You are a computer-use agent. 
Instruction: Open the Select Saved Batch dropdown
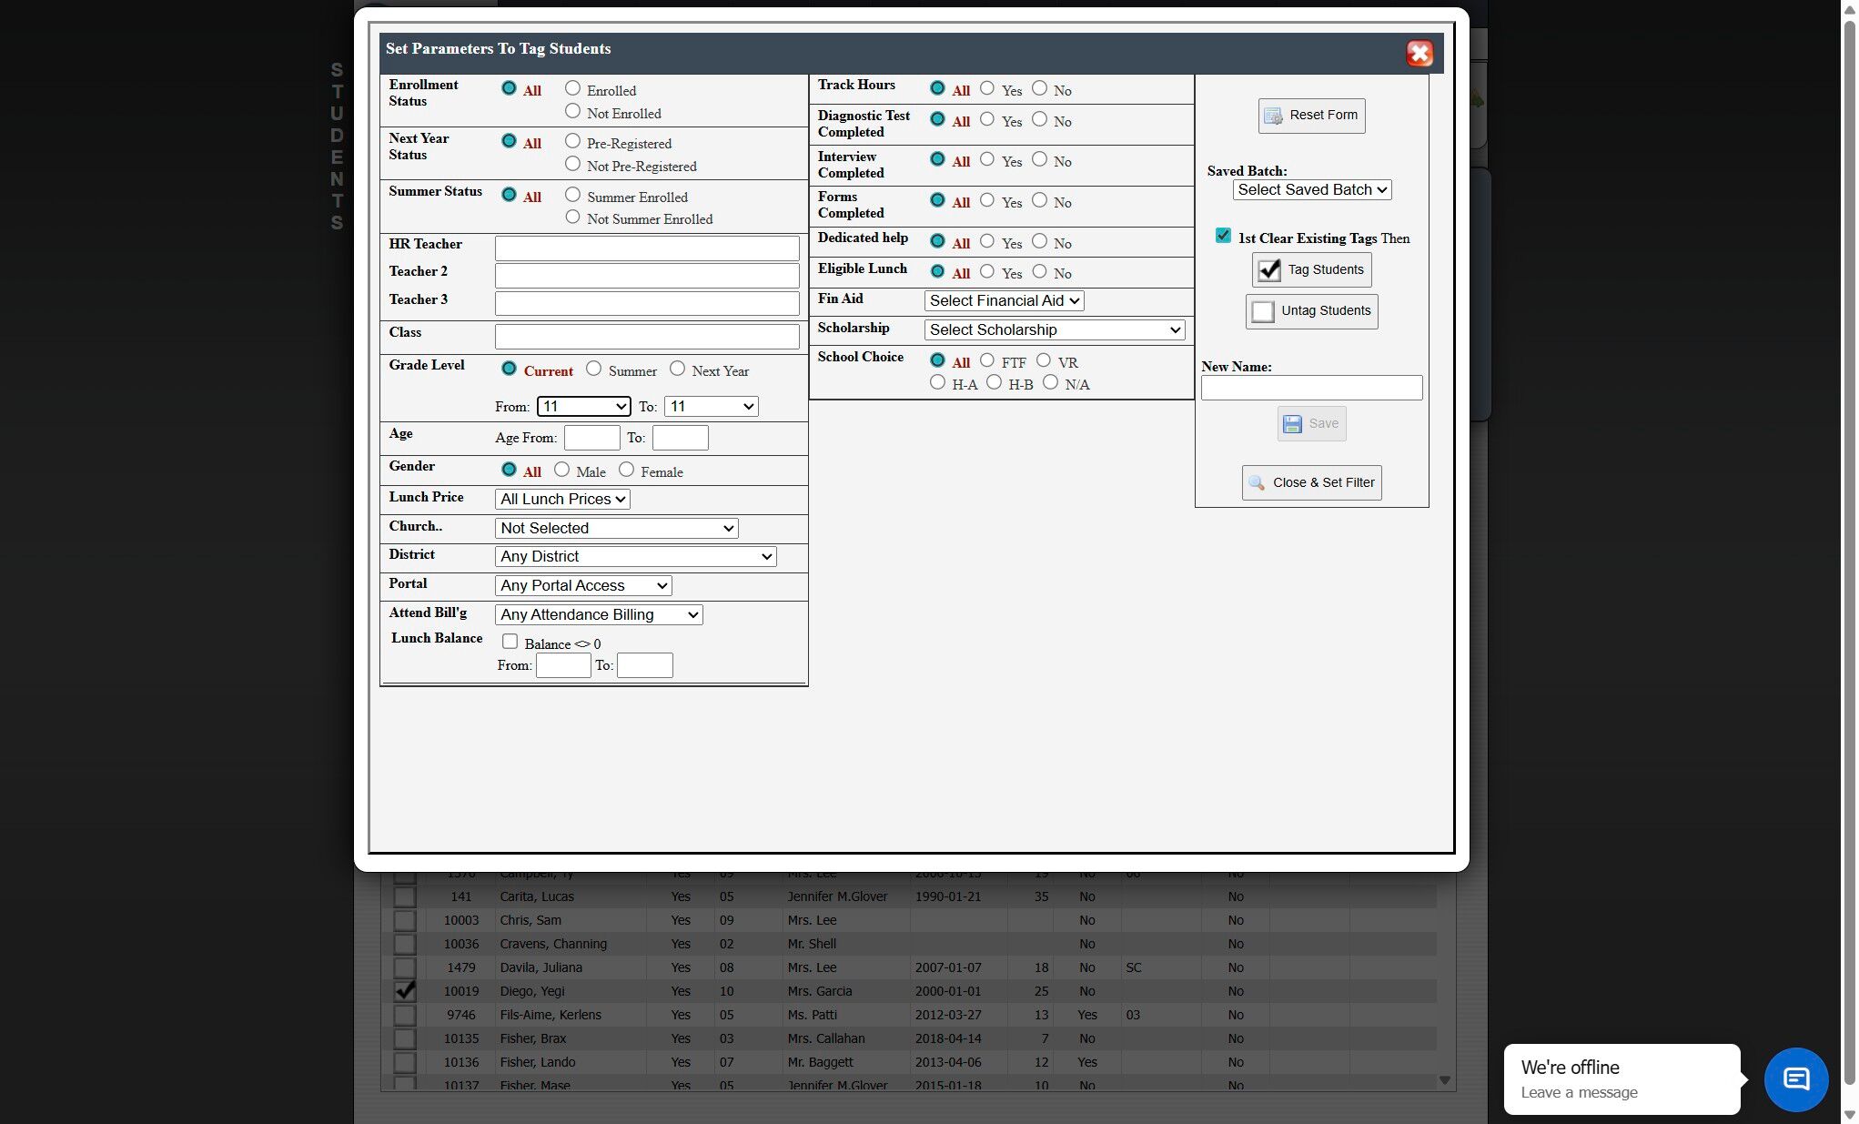(x=1311, y=190)
